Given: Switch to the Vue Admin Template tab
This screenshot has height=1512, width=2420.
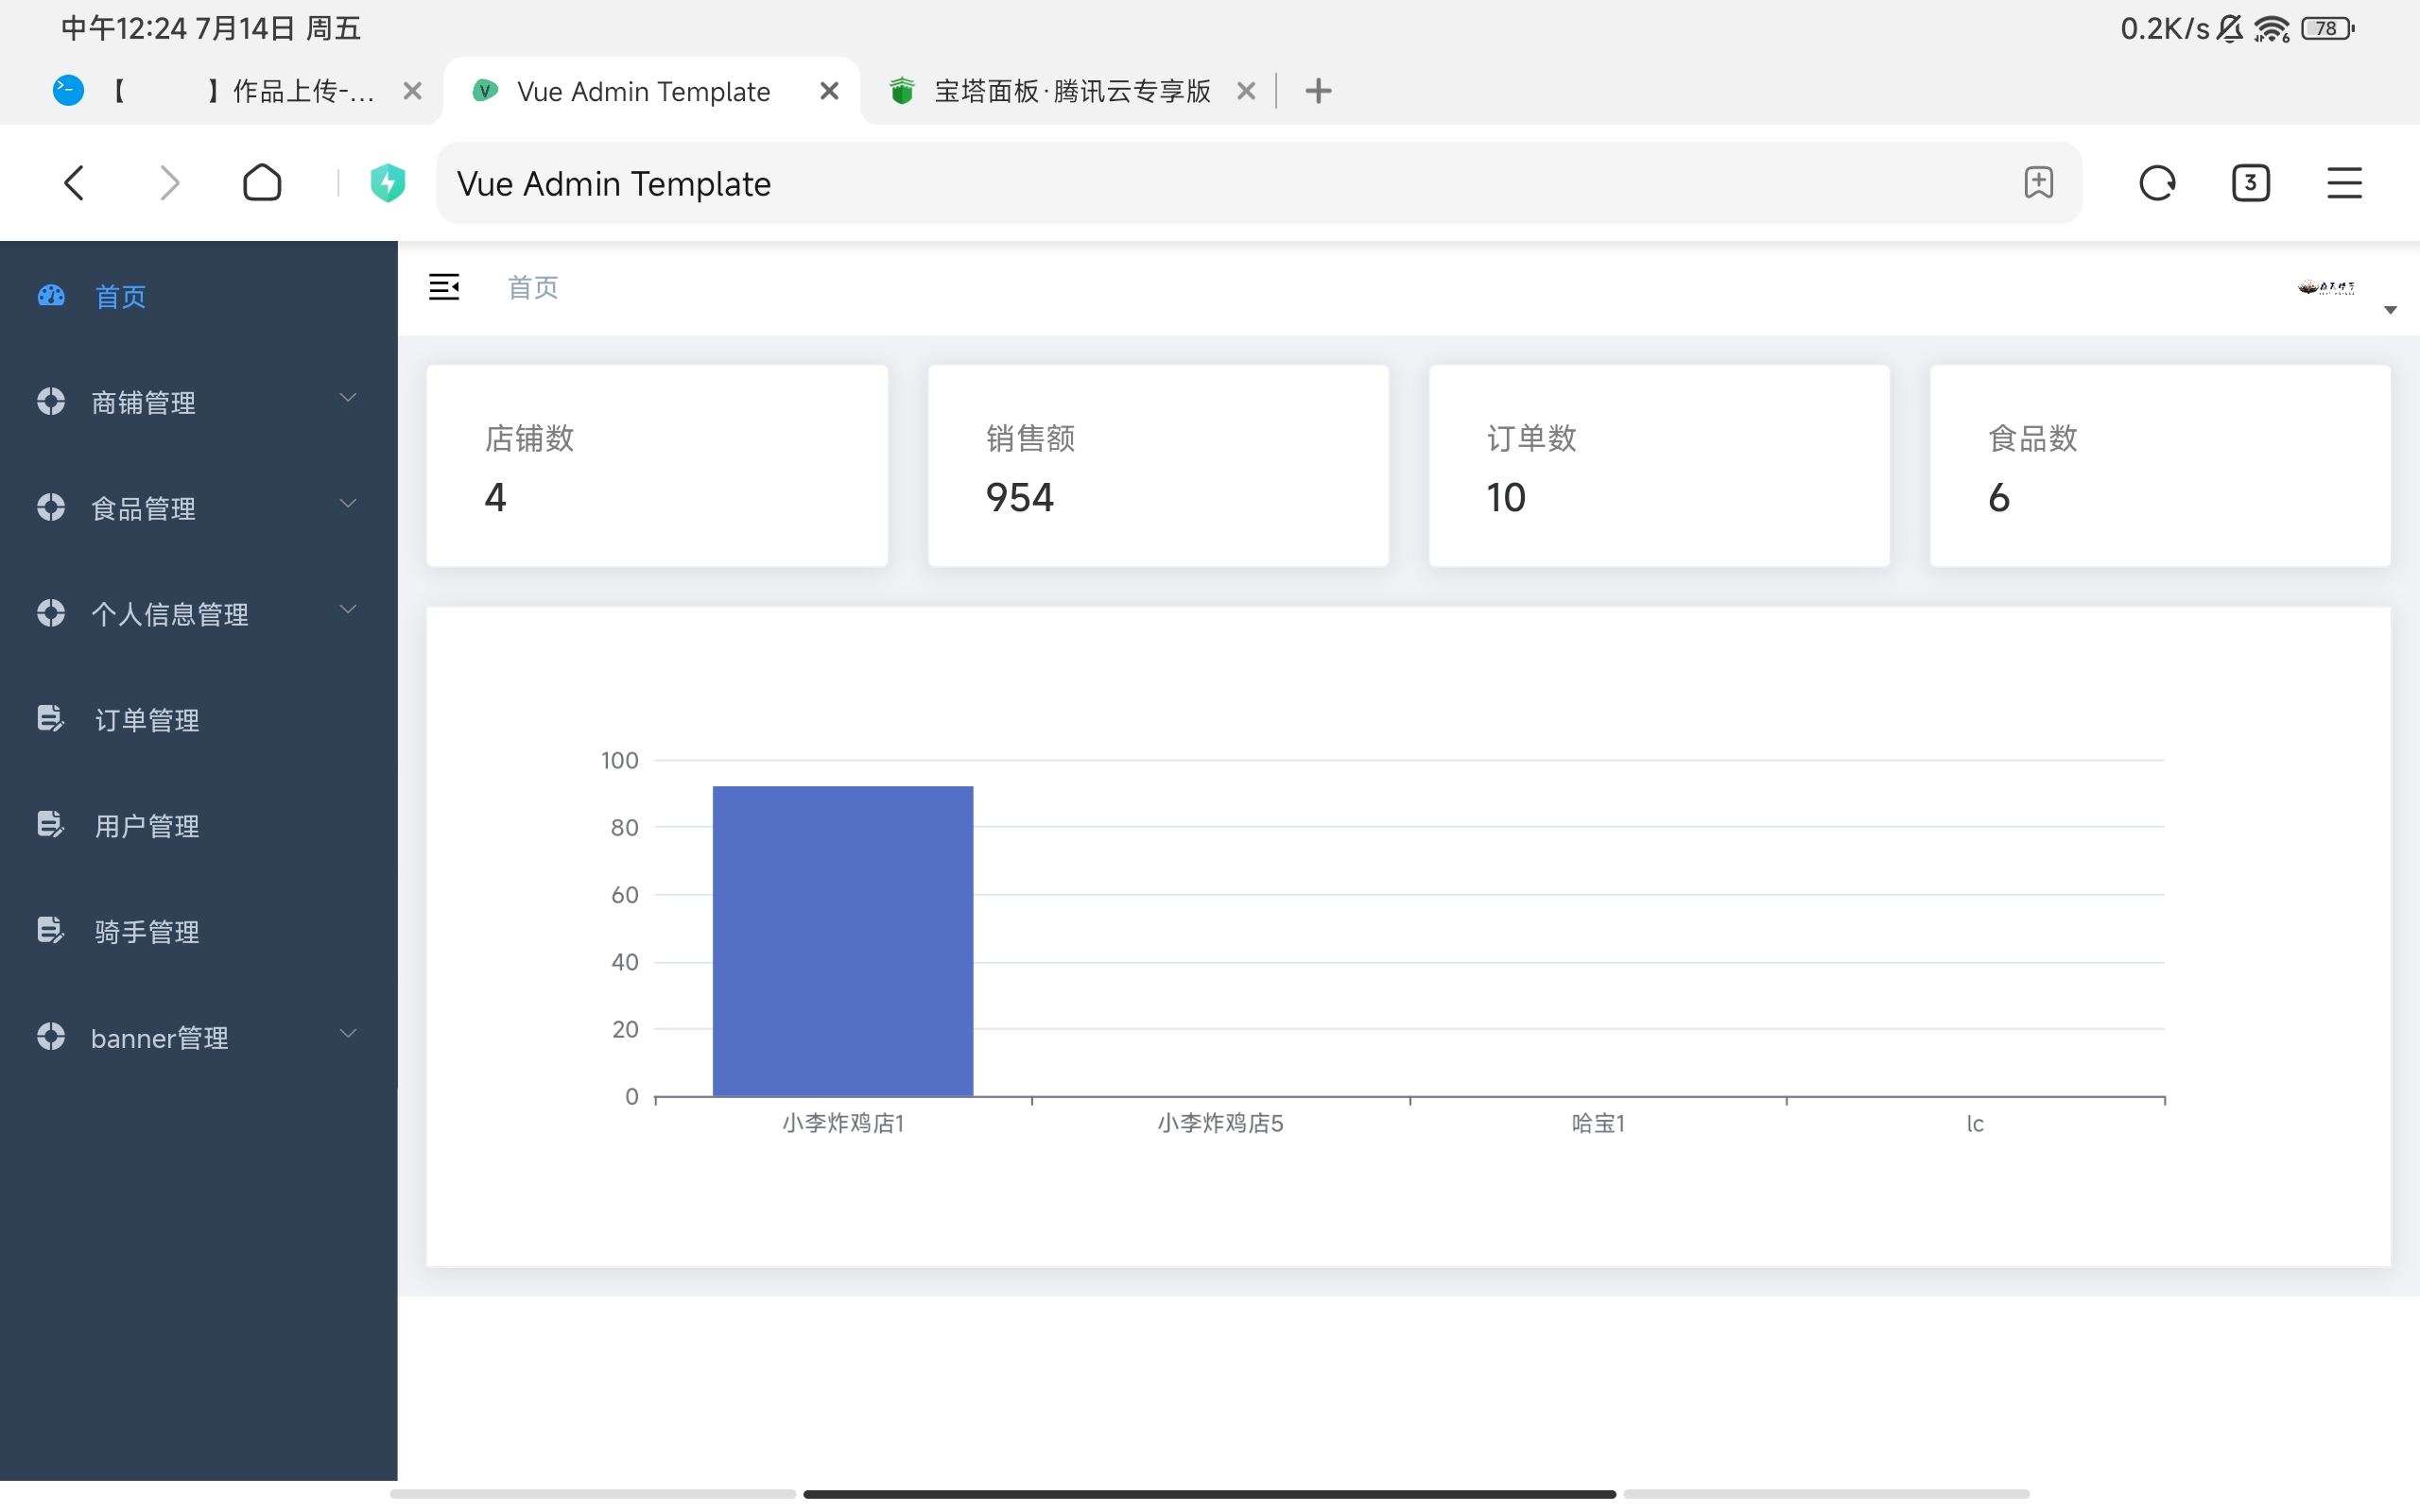Looking at the screenshot, I should click(651, 91).
